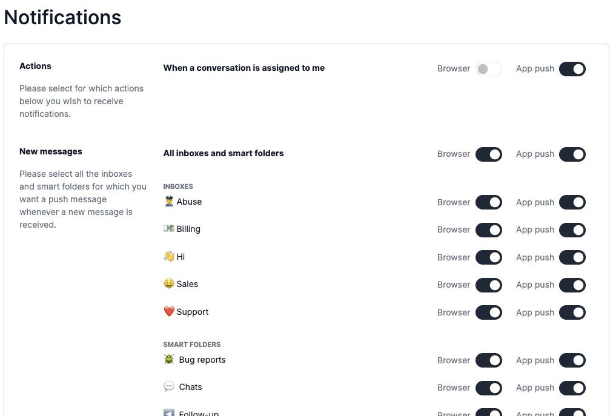Screen dimensions: 613x416
Task: Click the Hi inbox waving hand icon
Action: click(169, 257)
